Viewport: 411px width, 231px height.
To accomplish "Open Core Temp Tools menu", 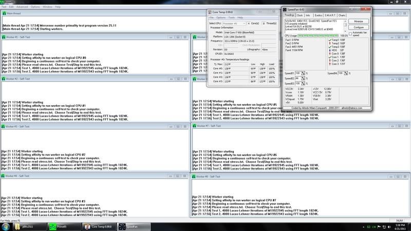I will click(x=232, y=17).
